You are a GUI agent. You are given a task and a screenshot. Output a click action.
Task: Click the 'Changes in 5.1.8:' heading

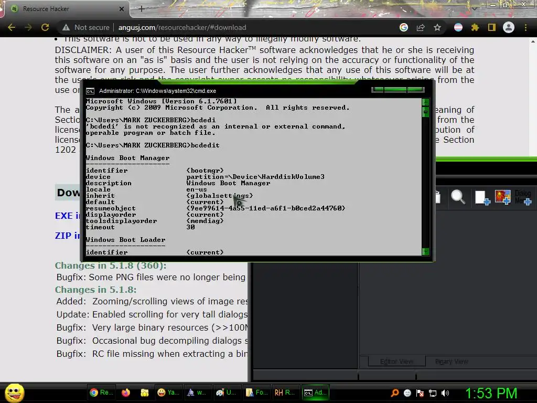point(95,290)
